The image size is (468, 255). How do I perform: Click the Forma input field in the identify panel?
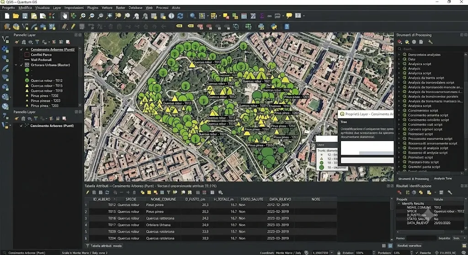pyautogui.click(x=421, y=238)
